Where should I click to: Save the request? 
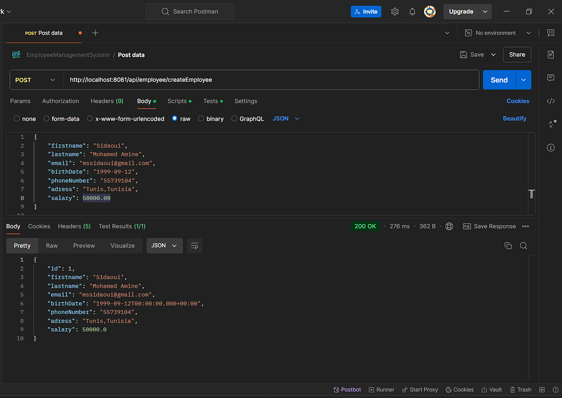point(471,54)
